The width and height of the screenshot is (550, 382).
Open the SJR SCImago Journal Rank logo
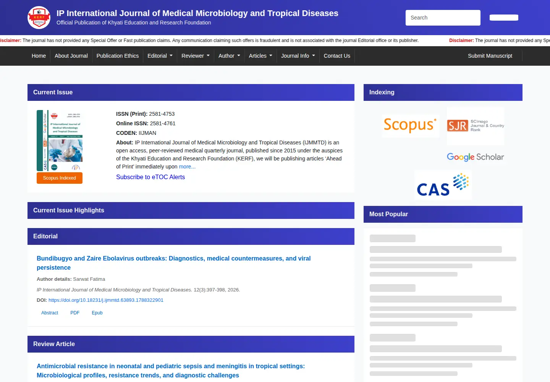(476, 126)
